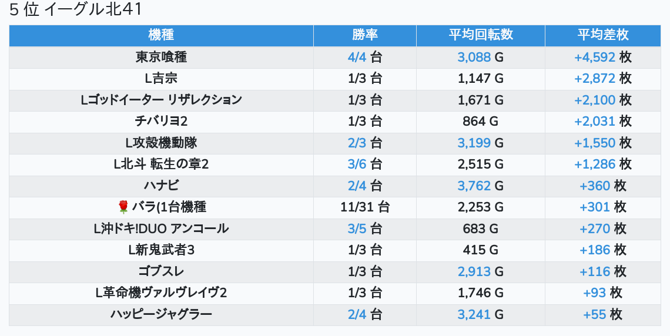The width and height of the screenshot is (670, 336).
Task: Click the 平均回転数 column header
Action: (x=480, y=35)
